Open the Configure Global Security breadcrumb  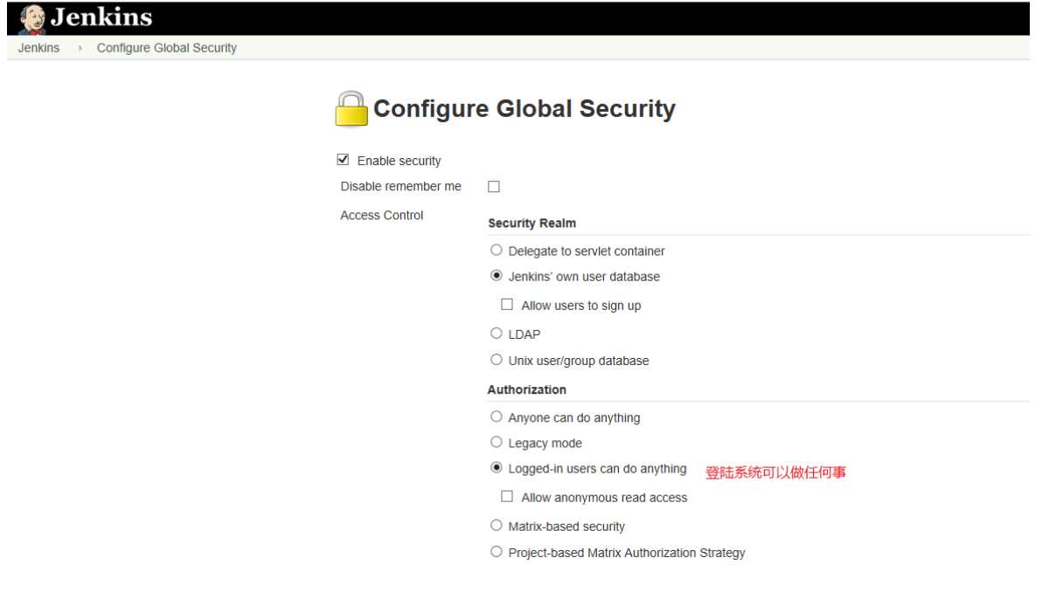167,48
